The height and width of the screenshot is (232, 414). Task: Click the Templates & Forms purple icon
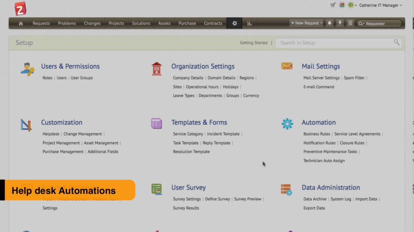[x=157, y=123]
